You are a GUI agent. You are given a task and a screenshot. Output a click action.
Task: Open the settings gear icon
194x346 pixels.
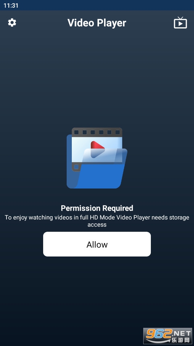pos(12,23)
